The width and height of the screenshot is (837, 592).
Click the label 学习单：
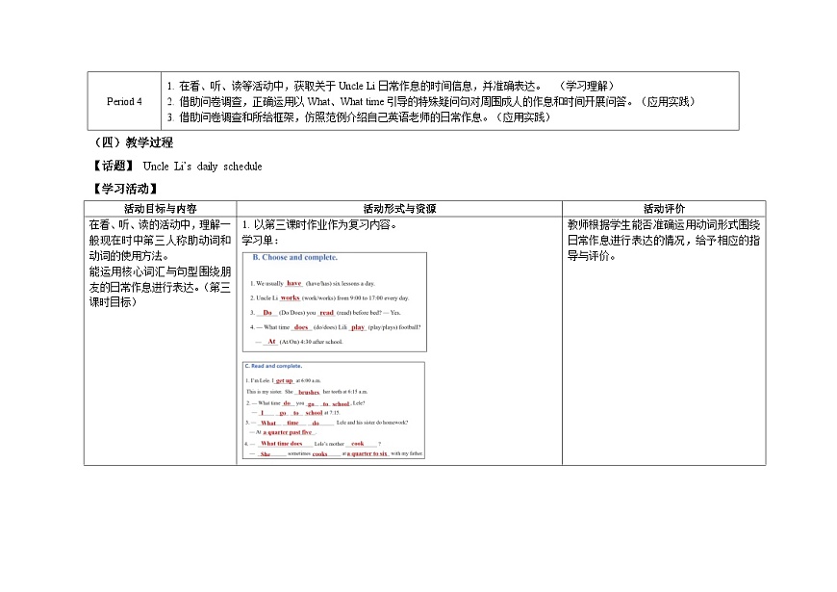[260, 241]
